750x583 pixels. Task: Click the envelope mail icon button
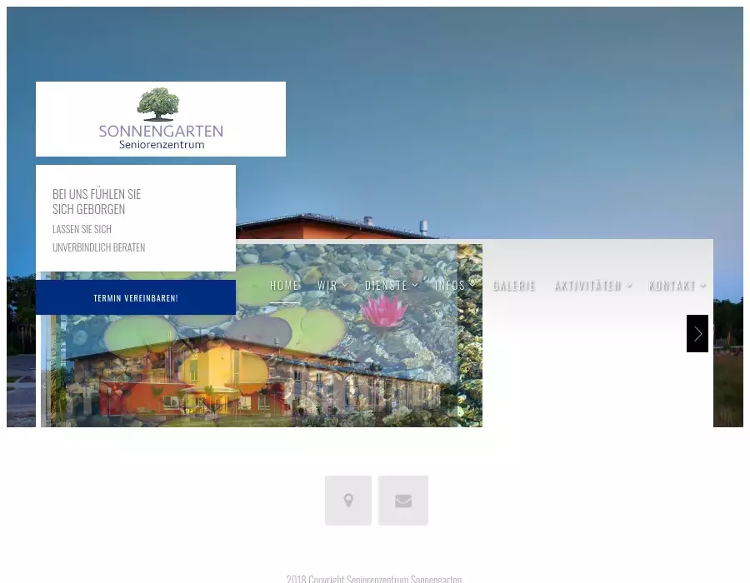point(403,501)
